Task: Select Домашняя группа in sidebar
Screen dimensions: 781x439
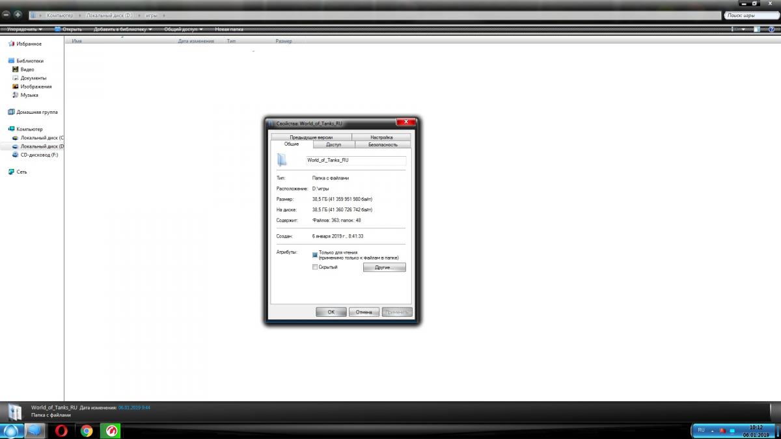Action: 33,112
